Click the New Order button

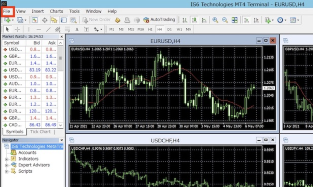coord(97,20)
